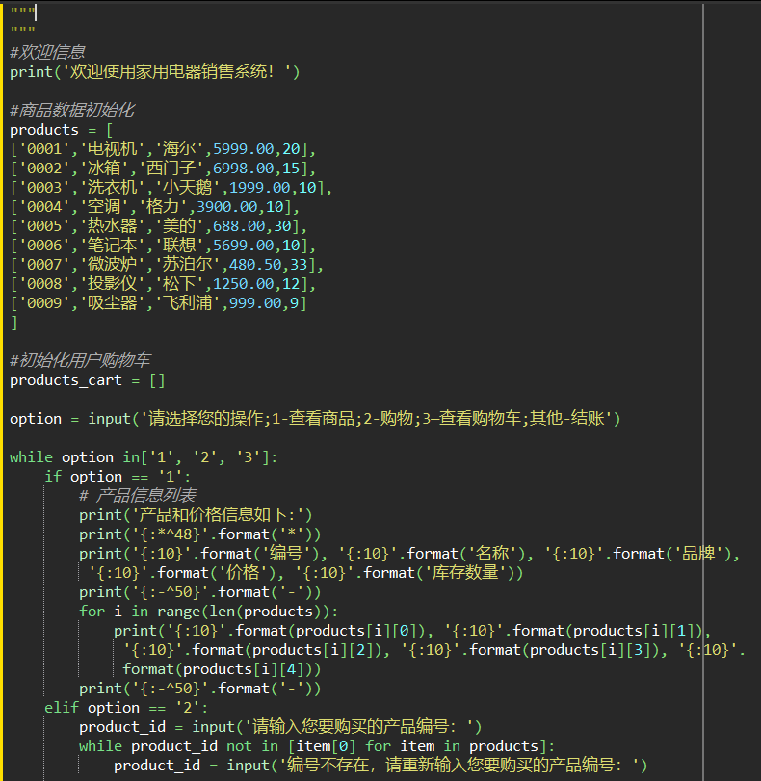
Task: Click the 'products_cart = []' line
Action: (88, 380)
